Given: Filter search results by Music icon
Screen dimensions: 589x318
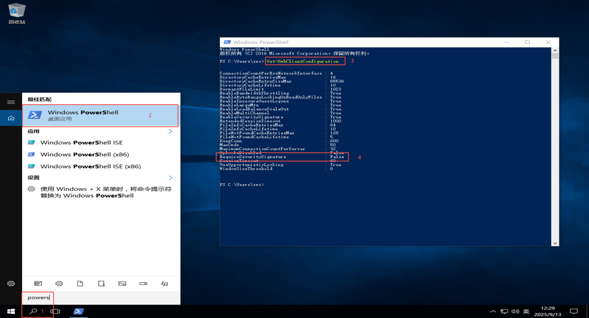Looking at the screenshot, I should tap(164, 284).
